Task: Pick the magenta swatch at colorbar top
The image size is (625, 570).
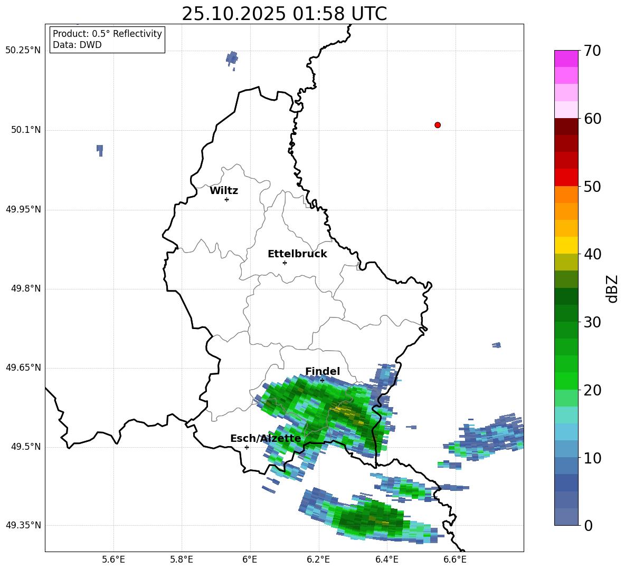Action: tap(566, 59)
